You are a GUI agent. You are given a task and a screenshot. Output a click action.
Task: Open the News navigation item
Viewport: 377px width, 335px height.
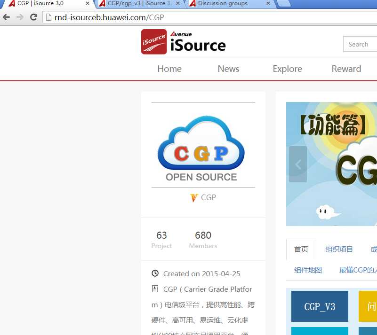click(228, 69)
